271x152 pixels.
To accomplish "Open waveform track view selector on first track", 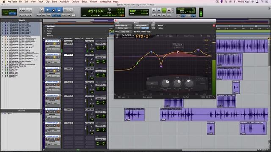I will pos(53,46).
